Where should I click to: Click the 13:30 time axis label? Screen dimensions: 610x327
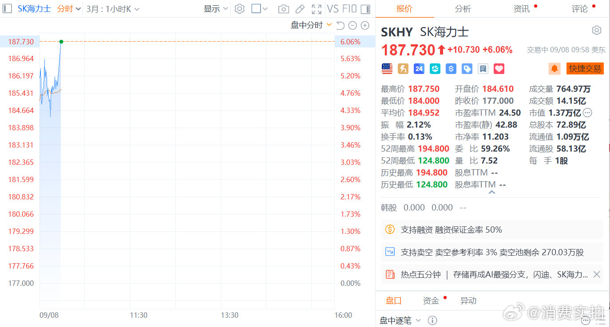229,315
